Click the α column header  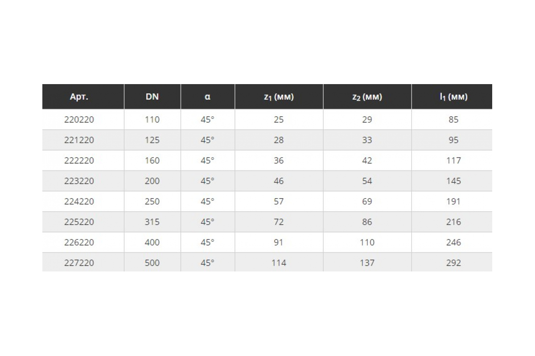(x=207, y=97)
